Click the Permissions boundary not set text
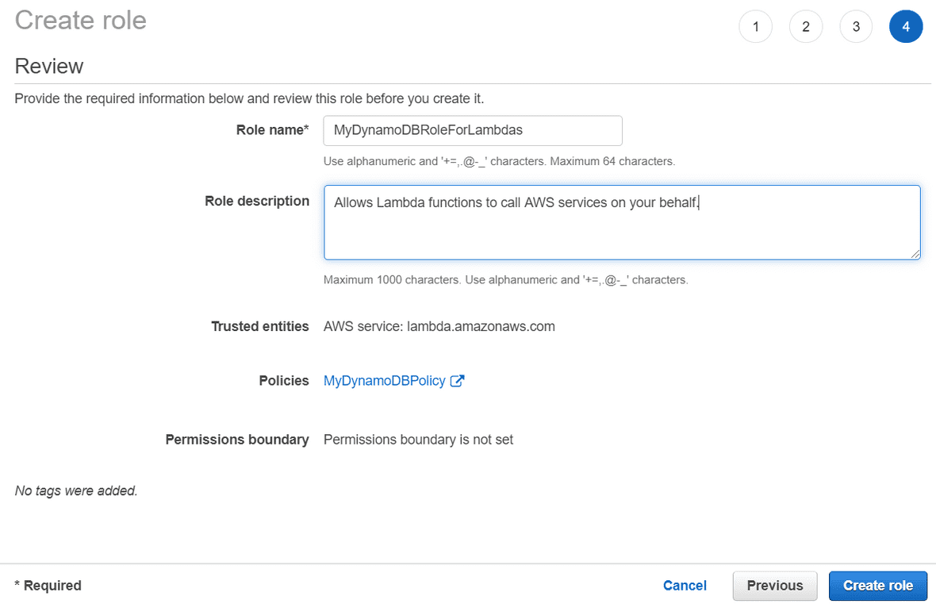 pyautogui.click(x=418, y=439)
